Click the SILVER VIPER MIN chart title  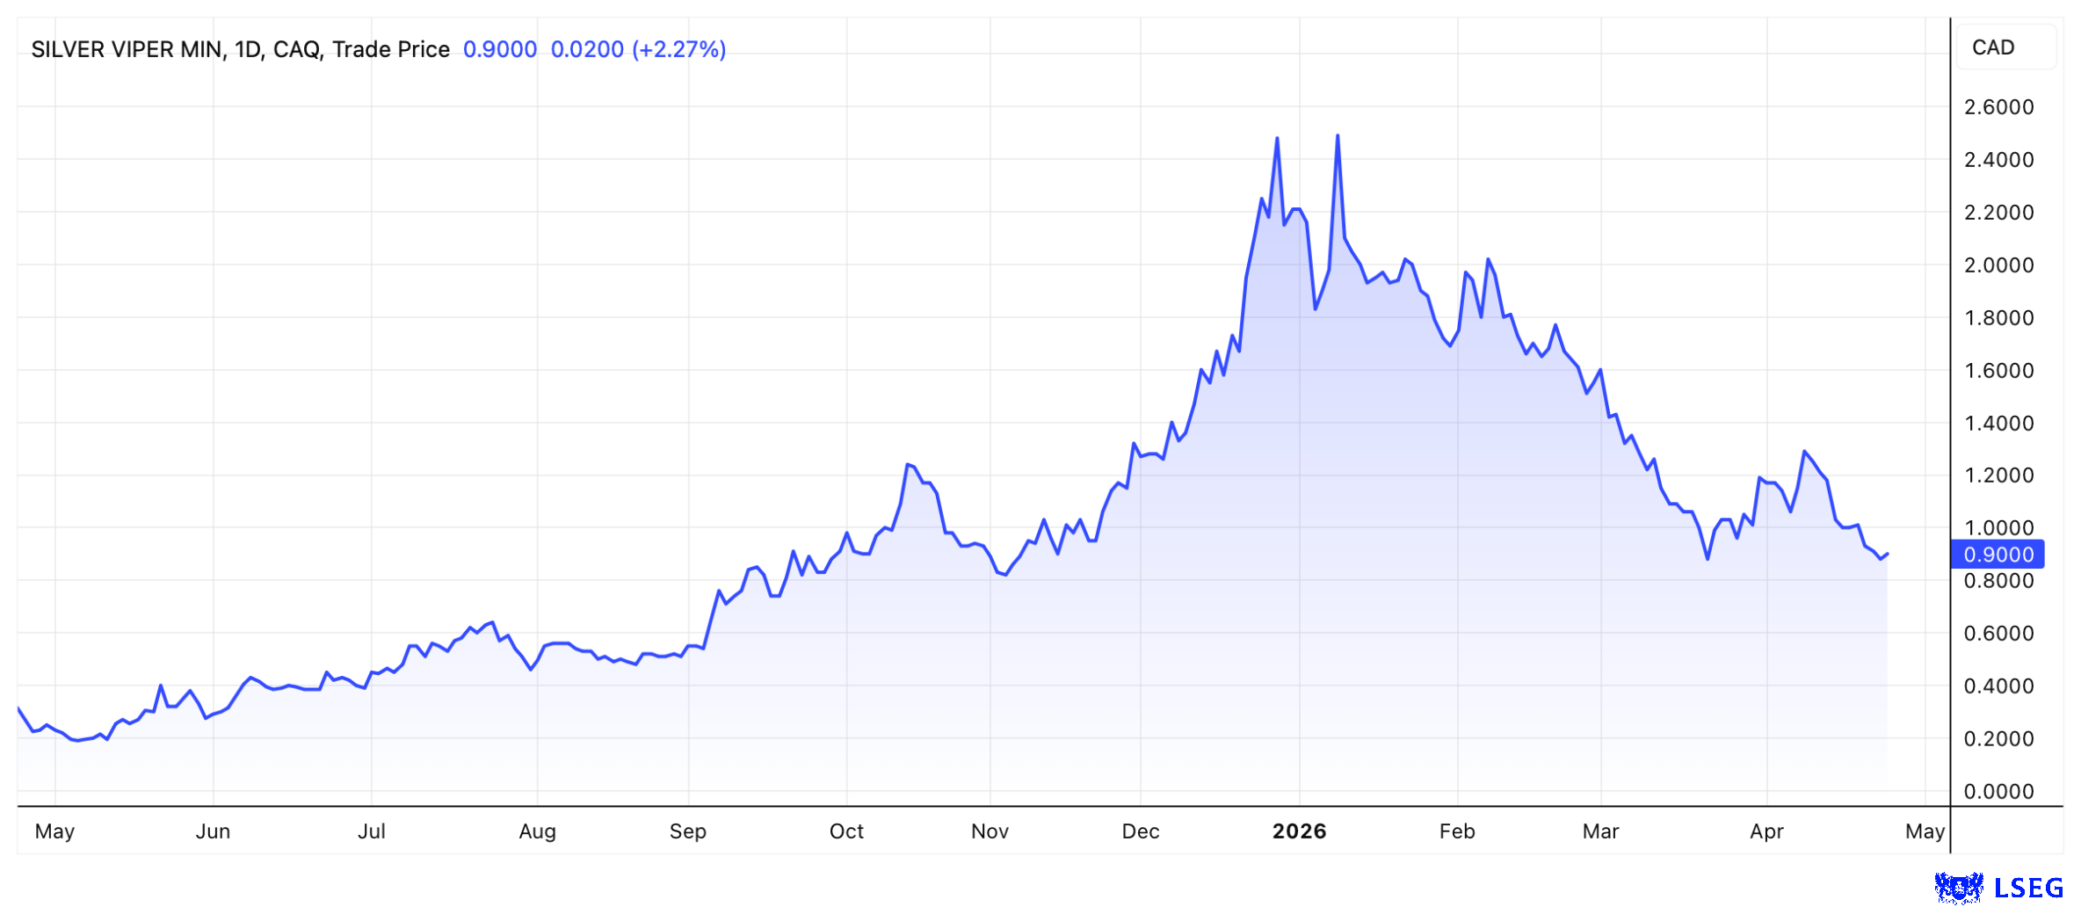point(240,49)
